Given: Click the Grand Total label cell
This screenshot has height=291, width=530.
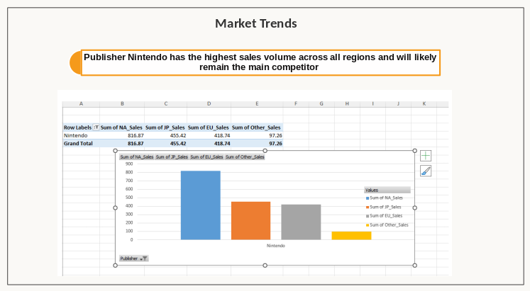Looking at the screenshot, I should (81, 143).
